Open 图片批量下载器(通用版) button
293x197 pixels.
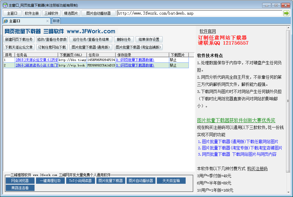(91, 47)
